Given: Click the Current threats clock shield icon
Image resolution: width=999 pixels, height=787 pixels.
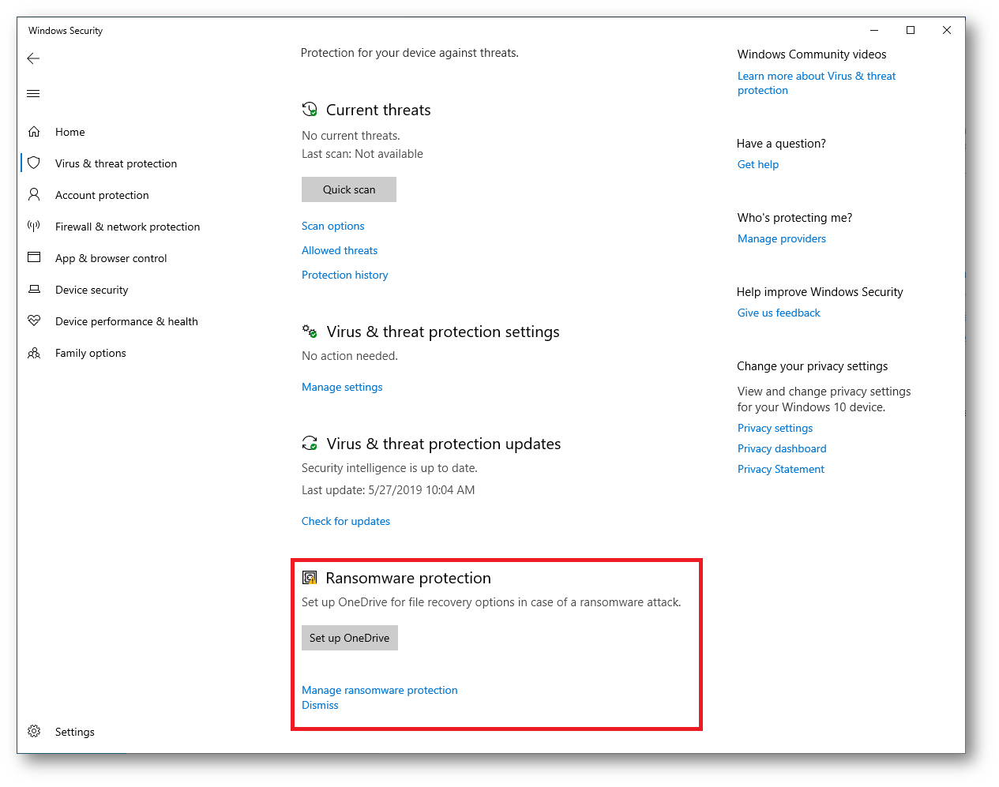Looking at the screenshot, I should [310, 109].
